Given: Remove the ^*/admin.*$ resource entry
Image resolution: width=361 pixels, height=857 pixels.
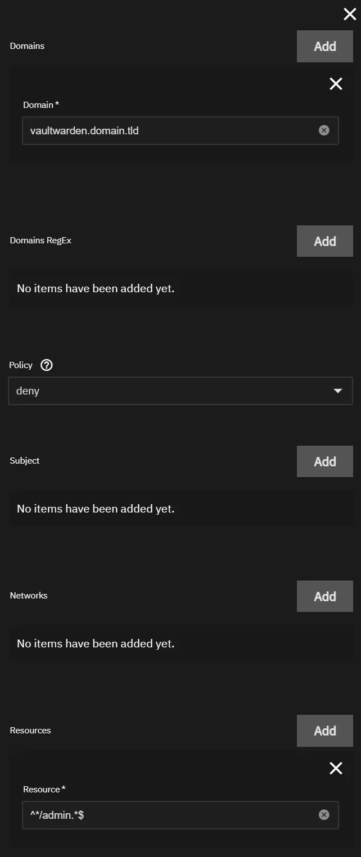Looking at the screenshot, I should pos(336,769).
